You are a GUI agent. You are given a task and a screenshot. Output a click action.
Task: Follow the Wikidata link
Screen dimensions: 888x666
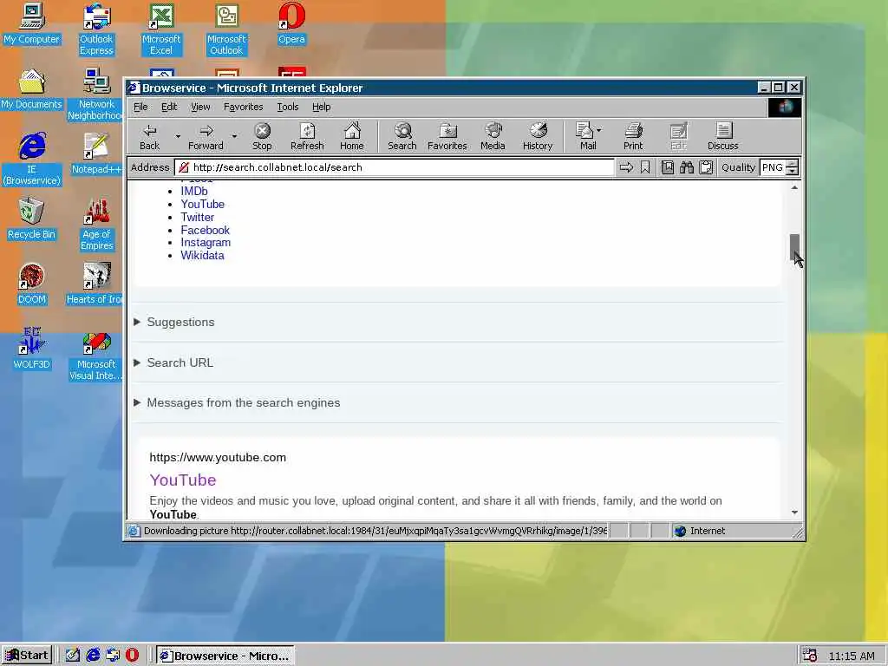point(202,256)
